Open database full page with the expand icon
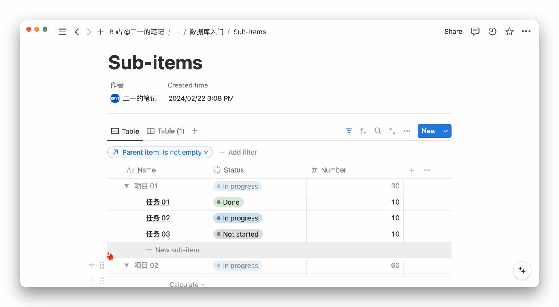 (392, 131)
